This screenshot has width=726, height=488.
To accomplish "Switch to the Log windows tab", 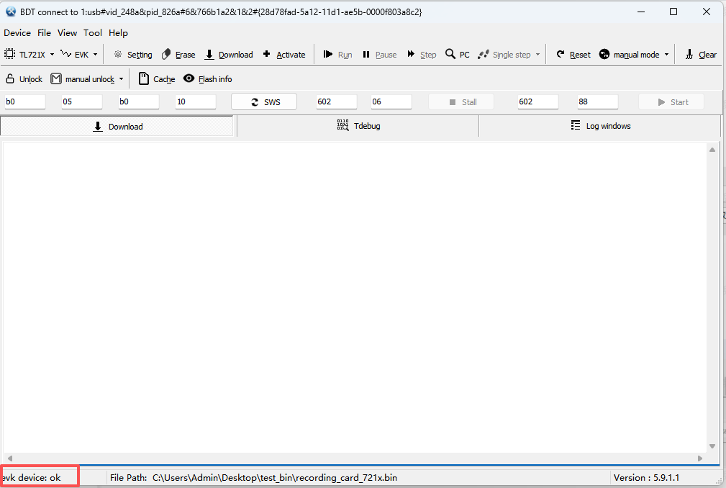I will tap(600, 126).
